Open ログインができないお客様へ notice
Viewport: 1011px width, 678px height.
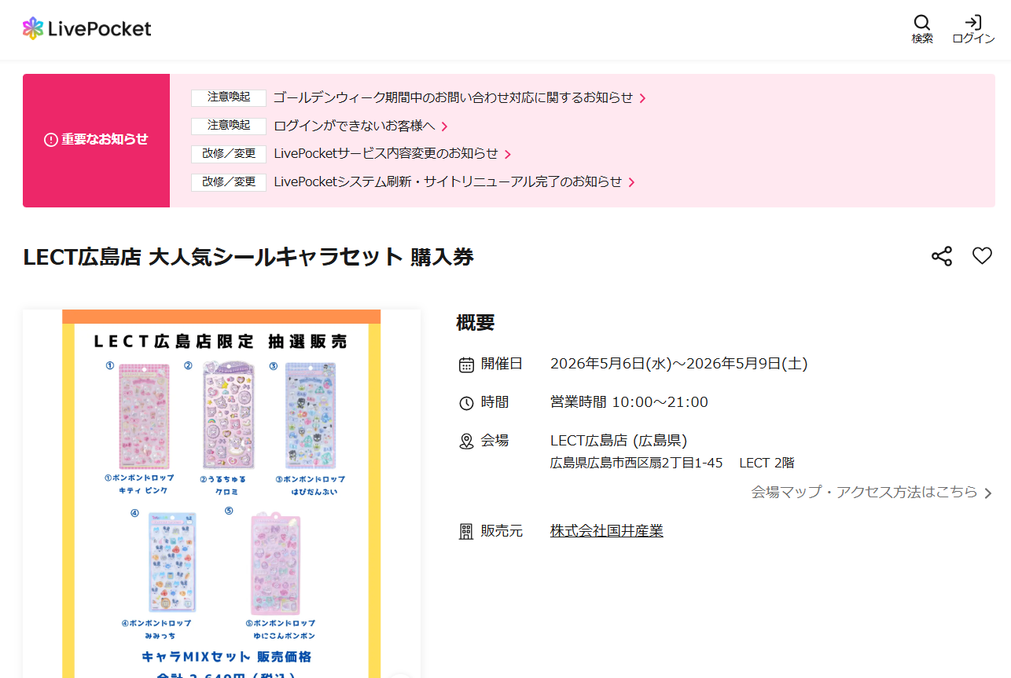tap(355, 126)
